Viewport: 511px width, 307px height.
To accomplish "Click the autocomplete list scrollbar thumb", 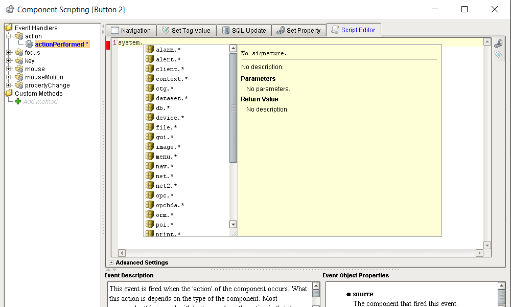I will (x=233, y=107).
